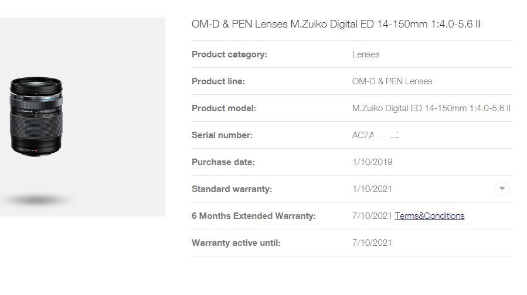Image resolution: width=527 pixels, height=295 pixels.
Task: Click the 6 Months Extended Warranty label
Action: 254,216
